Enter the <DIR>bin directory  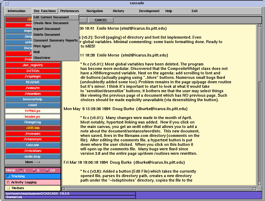tap(33, 128)
